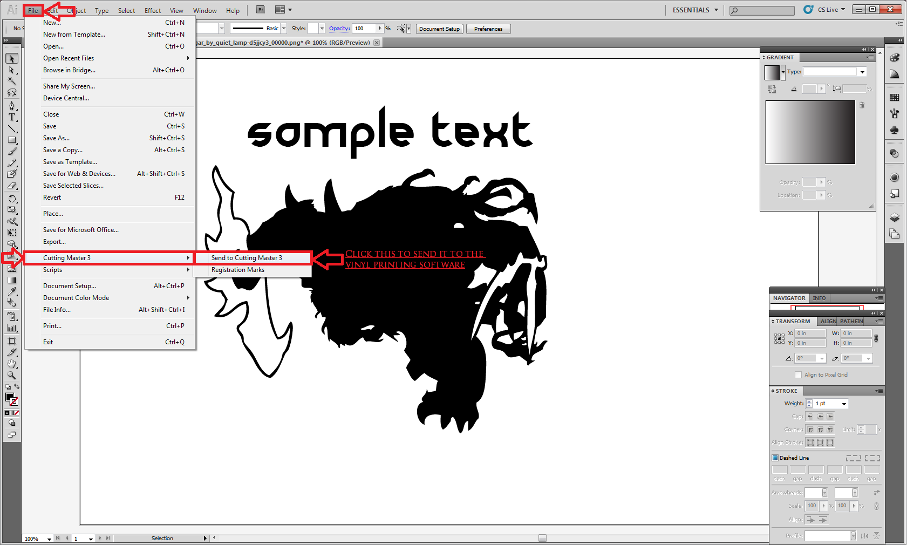Select the Direct Selection tool

point(12,70)
